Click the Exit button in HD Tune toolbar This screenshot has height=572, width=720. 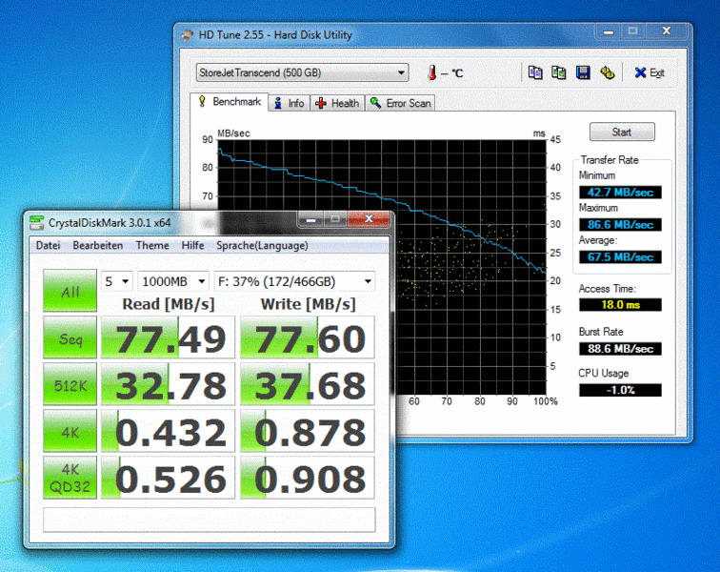(x=650, y=72)
